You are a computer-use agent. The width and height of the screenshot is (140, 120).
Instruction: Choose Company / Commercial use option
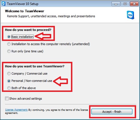tap(9, 74)
